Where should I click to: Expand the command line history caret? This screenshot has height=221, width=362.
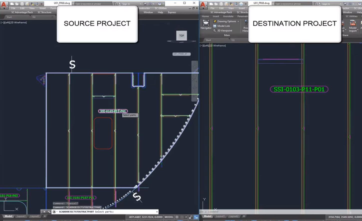[157, 212]
